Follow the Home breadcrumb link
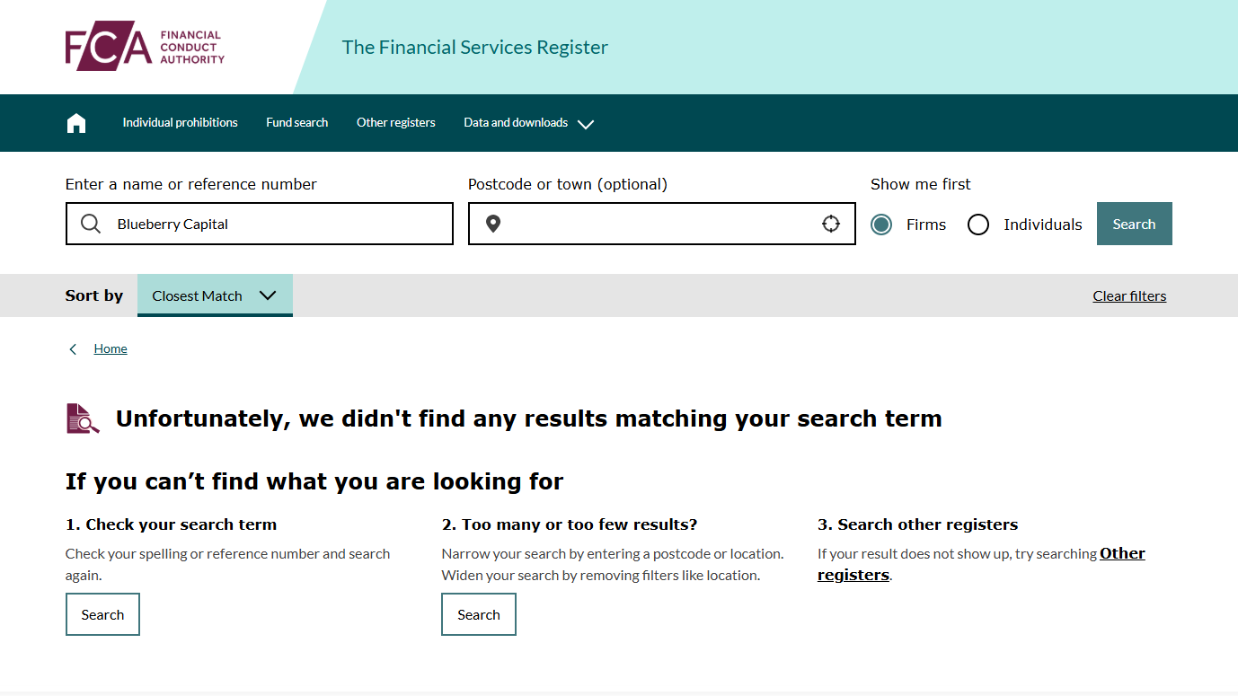1238x696 pixels. [x=111, y=349]
